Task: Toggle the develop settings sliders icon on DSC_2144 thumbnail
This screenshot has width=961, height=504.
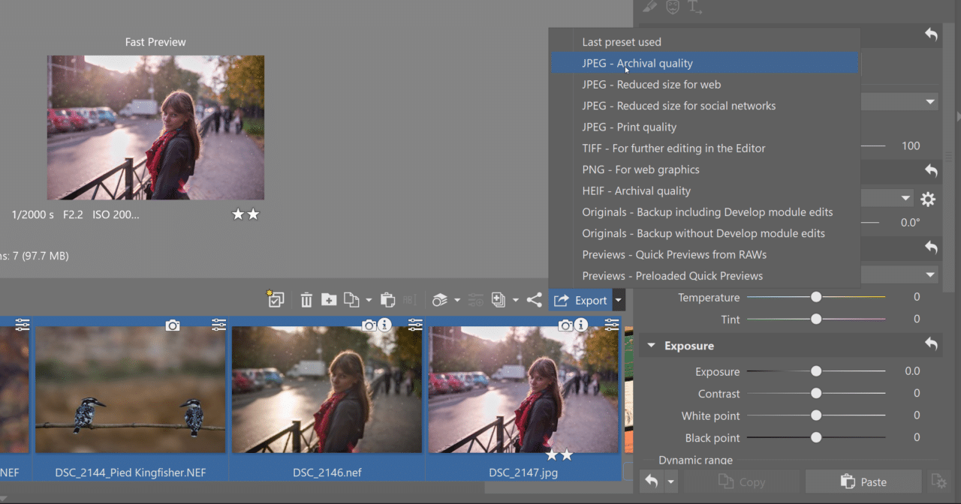Action: pyautogui.click(x=220, y=325)
